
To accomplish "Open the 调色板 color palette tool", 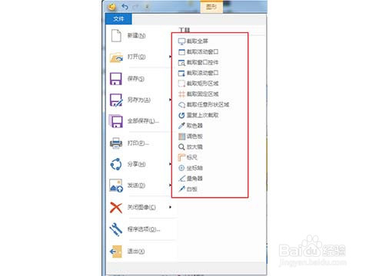I will [191, 136].
